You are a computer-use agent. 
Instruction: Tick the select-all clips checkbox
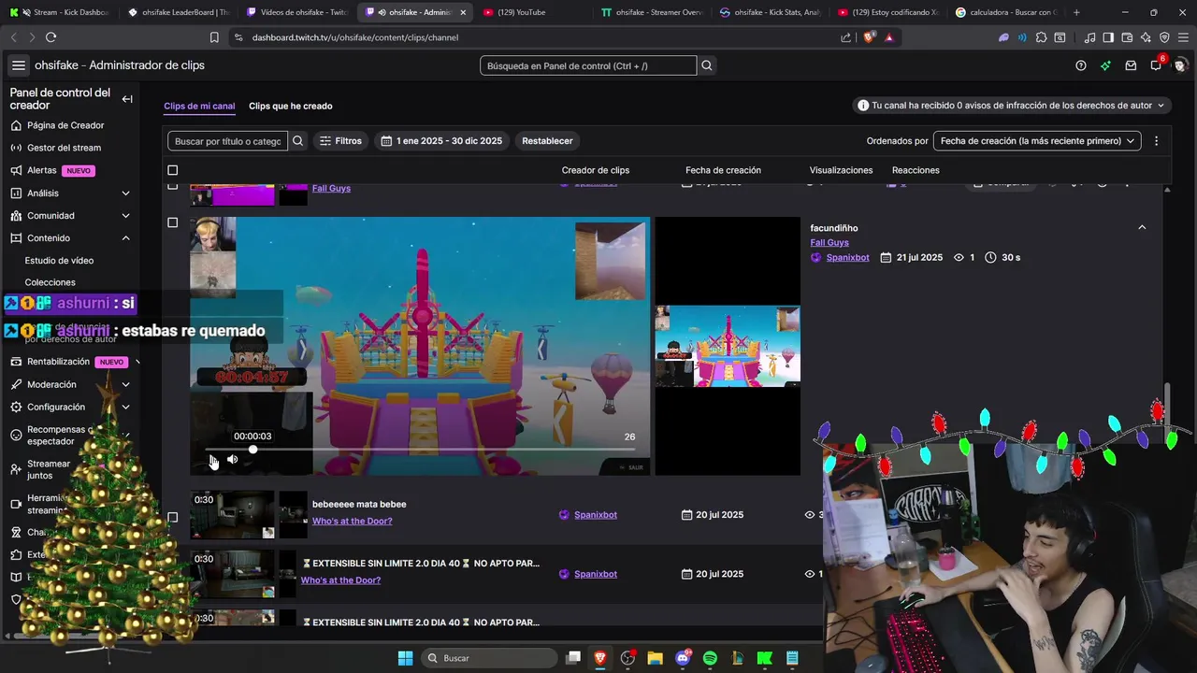172,170
